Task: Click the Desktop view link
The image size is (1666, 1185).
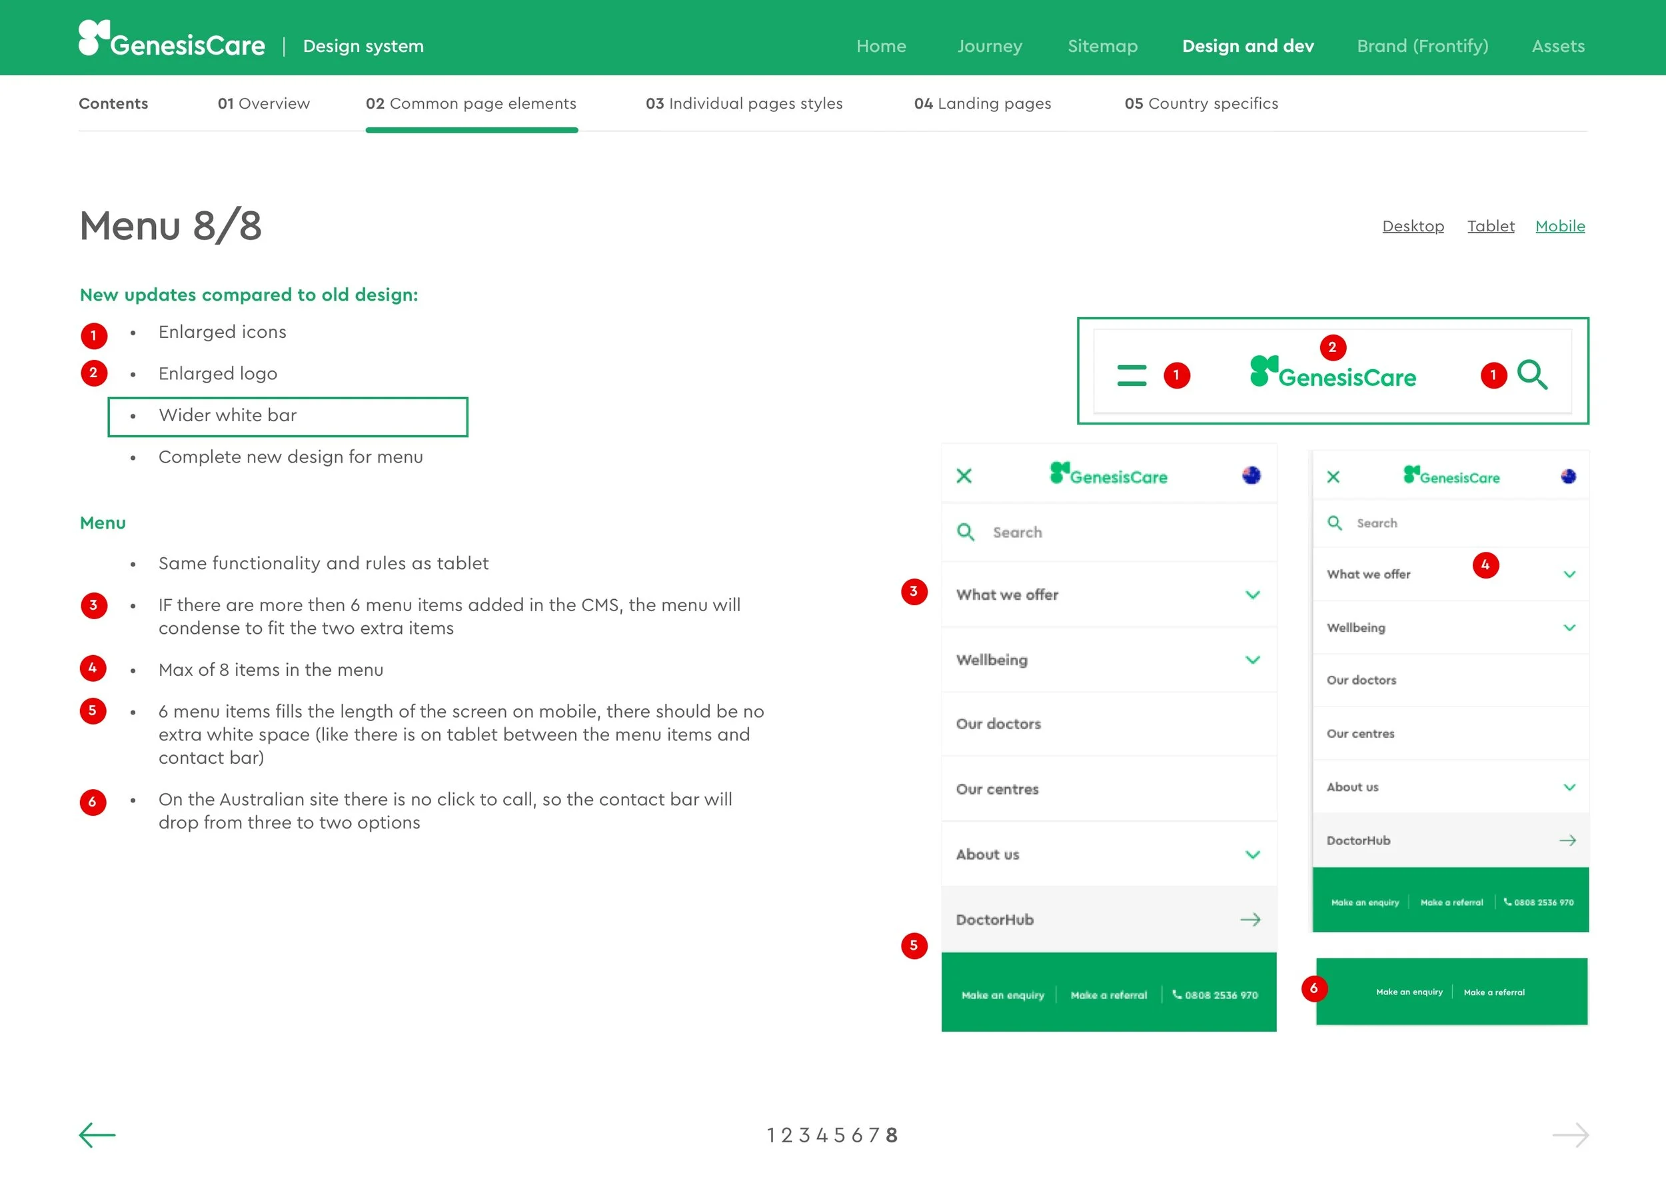Action: [1413, 226]
